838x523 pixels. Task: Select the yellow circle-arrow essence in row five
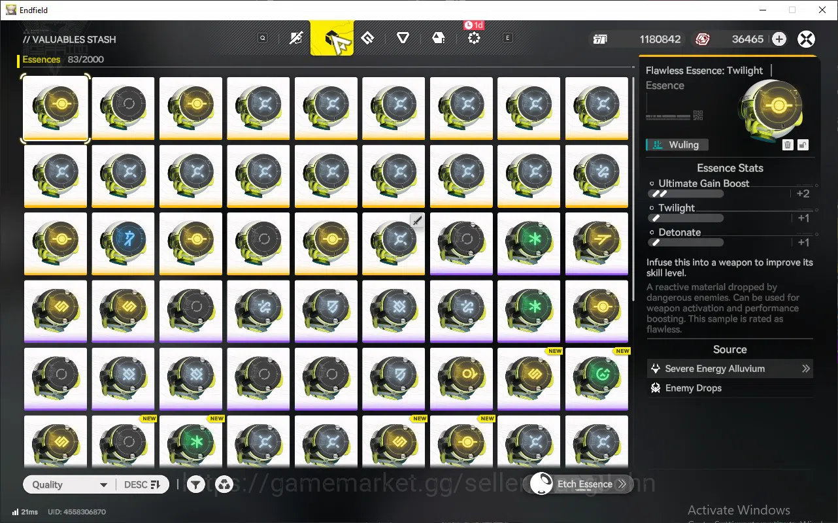(x=461, y=379)
